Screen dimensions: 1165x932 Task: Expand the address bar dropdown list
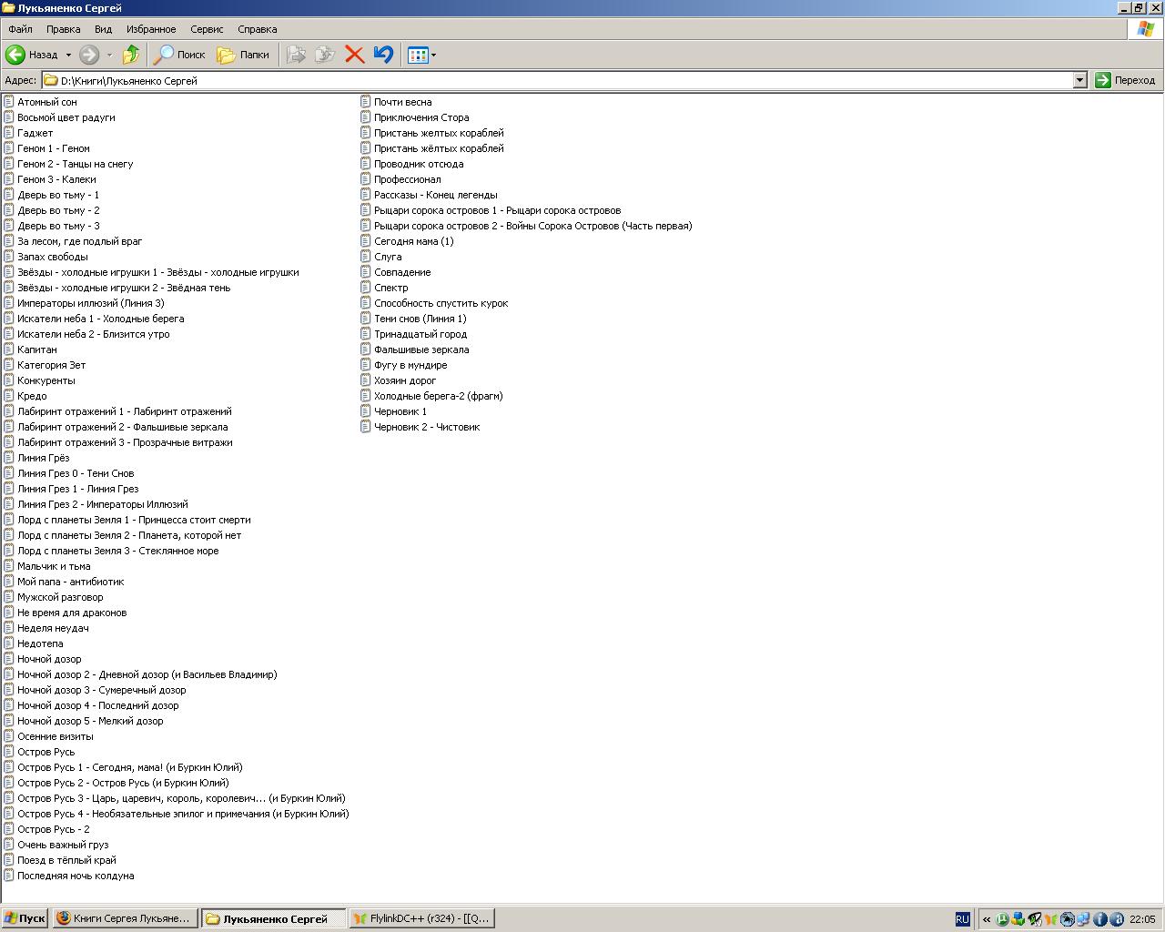pyautogui.click(x=1079, y=80)
